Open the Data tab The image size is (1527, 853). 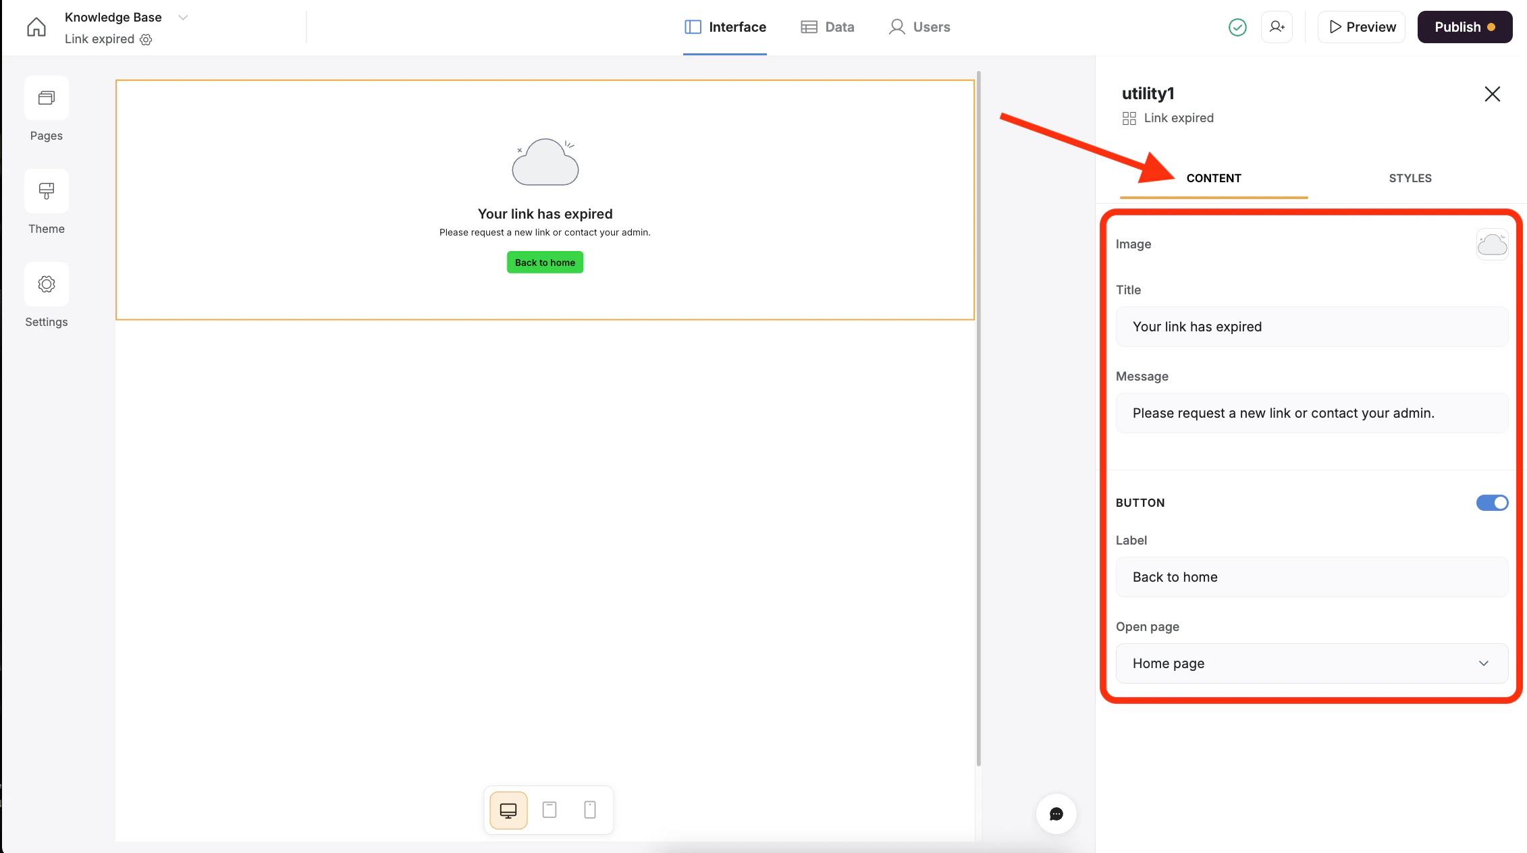828,27
